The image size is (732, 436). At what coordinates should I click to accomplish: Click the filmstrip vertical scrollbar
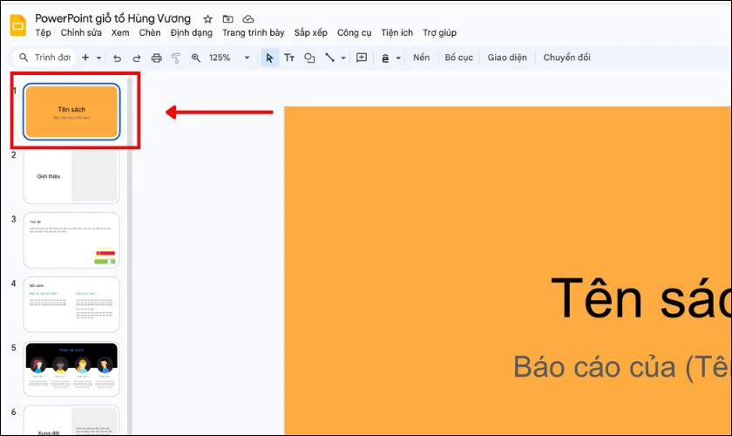130,256
